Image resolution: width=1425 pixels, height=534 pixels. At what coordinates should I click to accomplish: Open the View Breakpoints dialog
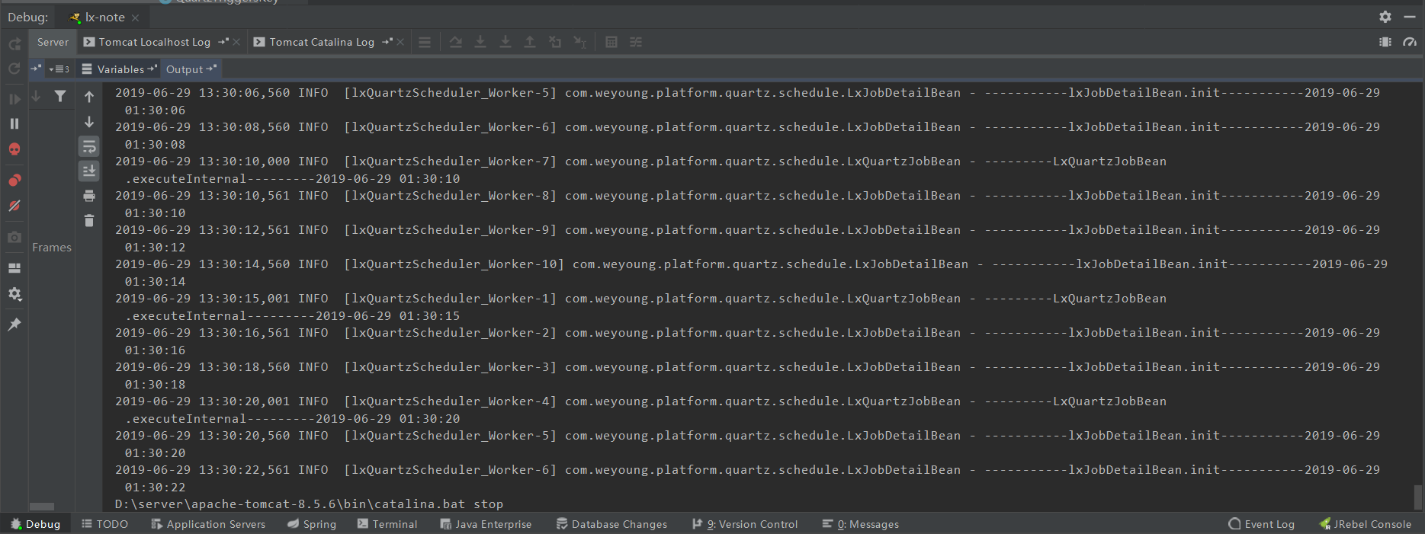[x=14, y=181]
